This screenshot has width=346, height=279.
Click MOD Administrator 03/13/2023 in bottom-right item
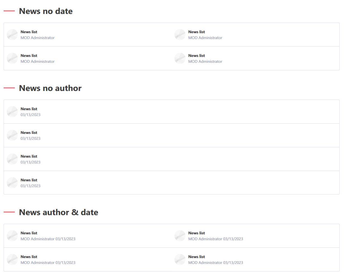(x=216, y=263)
